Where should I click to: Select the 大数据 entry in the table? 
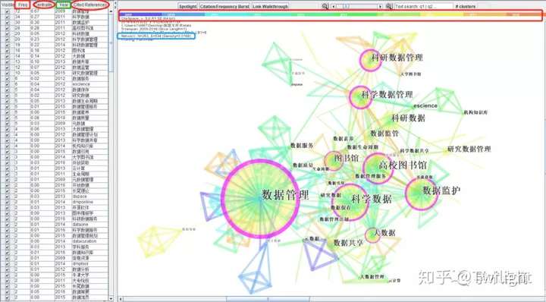pyautogui.click(x=79, y=55)
